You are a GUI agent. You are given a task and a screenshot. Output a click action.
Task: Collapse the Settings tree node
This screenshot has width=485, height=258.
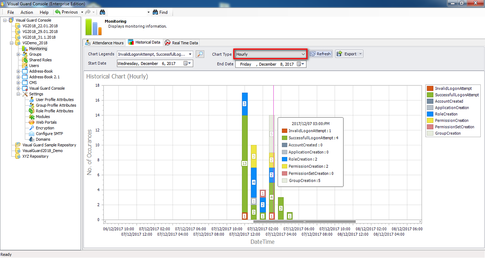pyautogui.click(x=18, y=94)
